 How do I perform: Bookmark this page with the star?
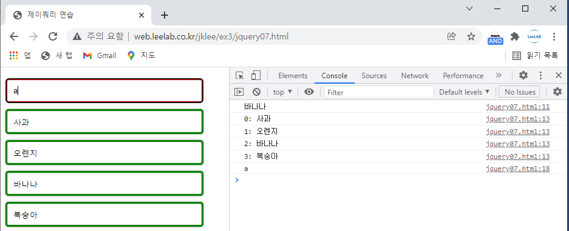471,36
